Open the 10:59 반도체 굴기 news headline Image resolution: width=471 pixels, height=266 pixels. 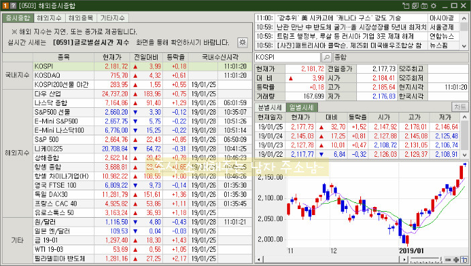(x=351, y=27)
